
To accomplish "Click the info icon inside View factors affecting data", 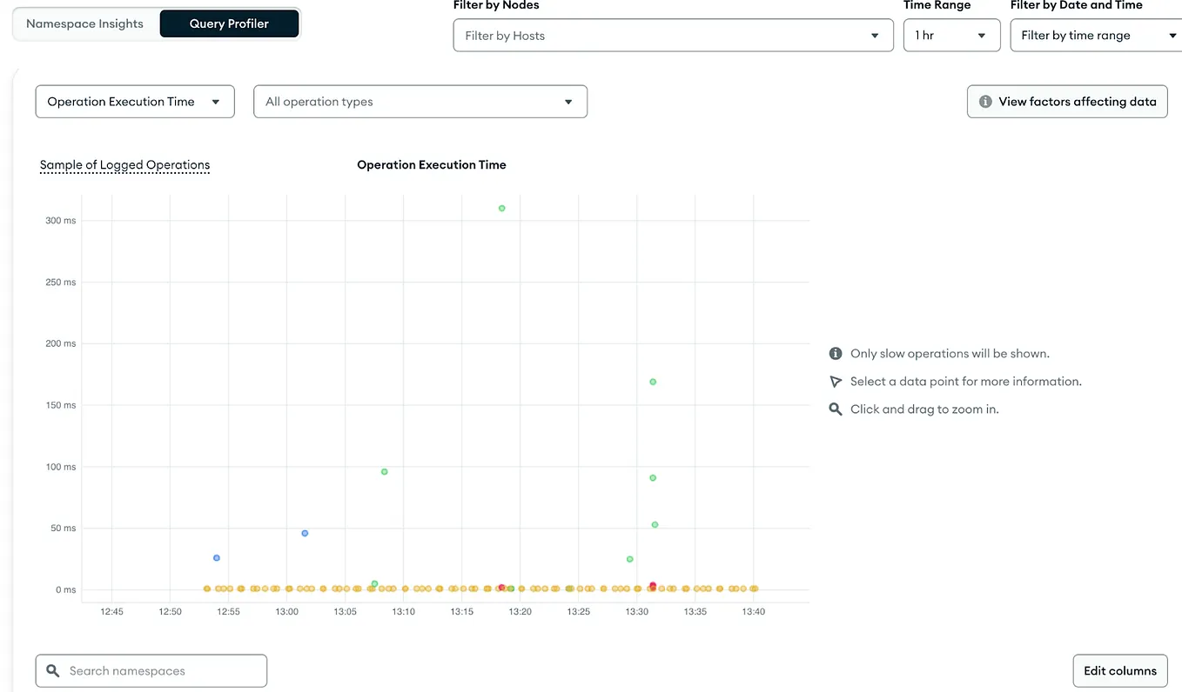I will pyautogui.click(x=985, y=101).
